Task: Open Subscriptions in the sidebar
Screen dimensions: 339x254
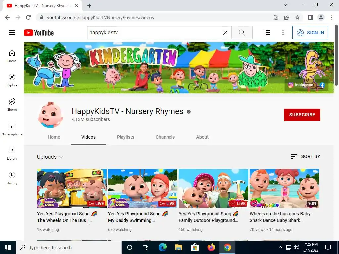Action: (12, 129)
